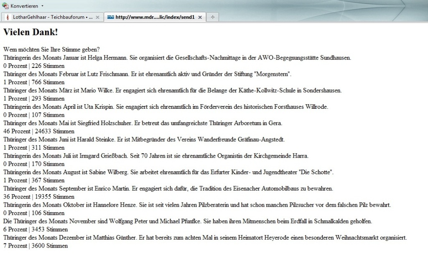
Task: Open the Konvertieren dropdown arrow
Action: coord(42,6)
